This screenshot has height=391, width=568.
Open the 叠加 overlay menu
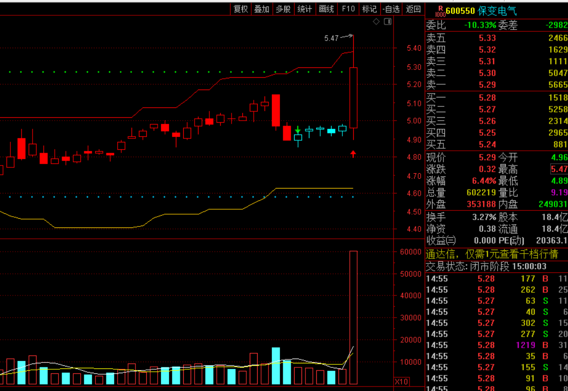[262, 9]
